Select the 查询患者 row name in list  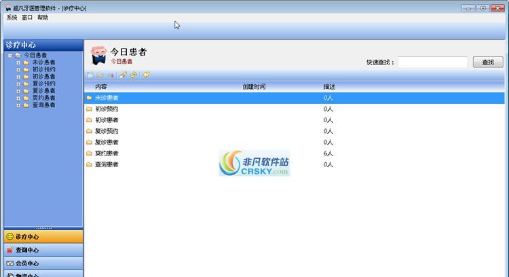pos(107,164)
